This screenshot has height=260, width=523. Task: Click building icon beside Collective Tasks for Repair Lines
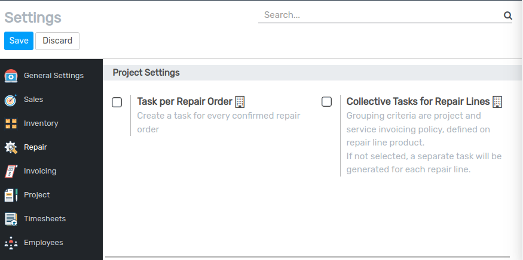pos(497,101)
